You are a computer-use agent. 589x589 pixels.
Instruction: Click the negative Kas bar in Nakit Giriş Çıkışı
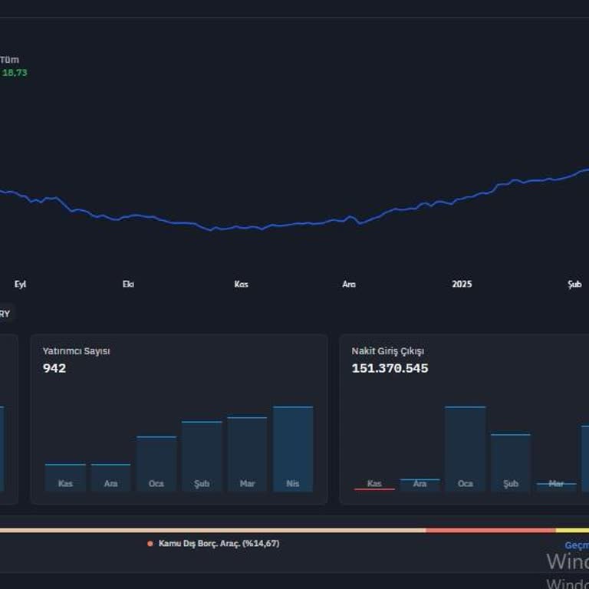(374, 489)
